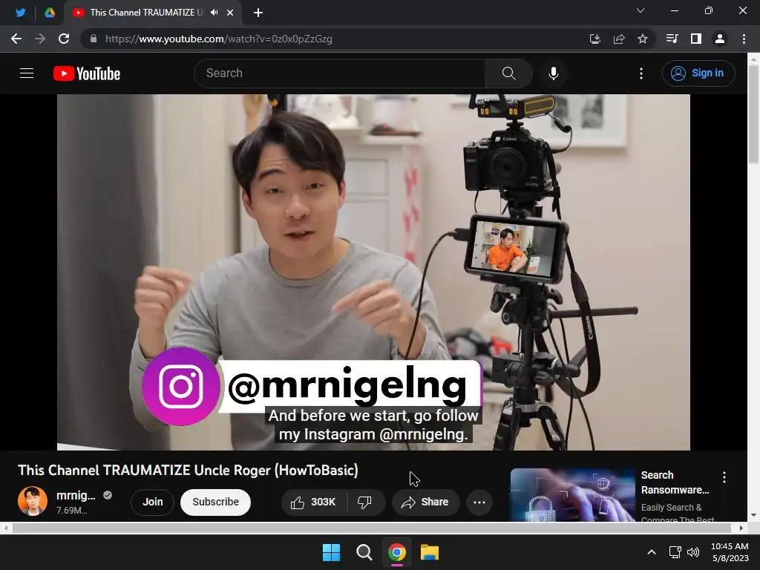Dislike the video
Screen dimensions: 760x570
tap(365, 502)
